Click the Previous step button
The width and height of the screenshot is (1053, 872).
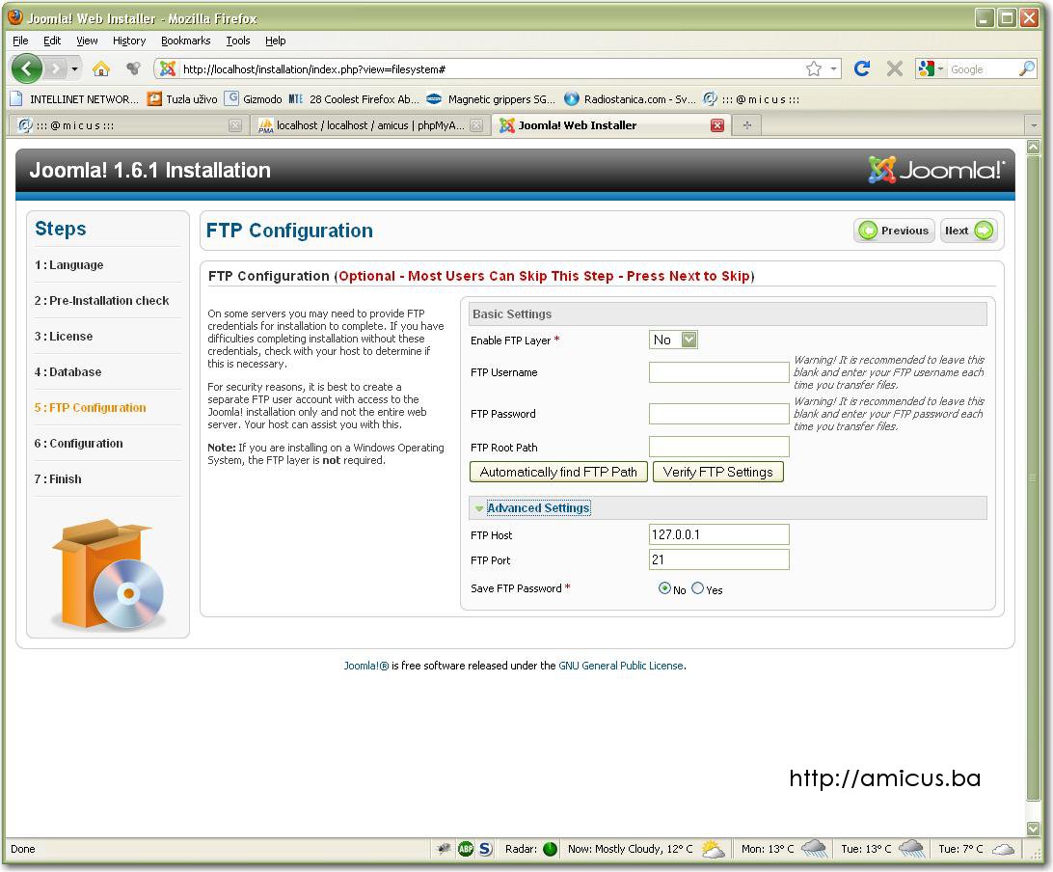coord(894,231)
